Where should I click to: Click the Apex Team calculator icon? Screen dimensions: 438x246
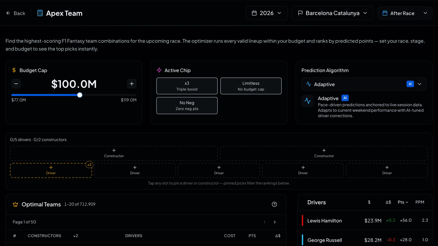[40, 13]
